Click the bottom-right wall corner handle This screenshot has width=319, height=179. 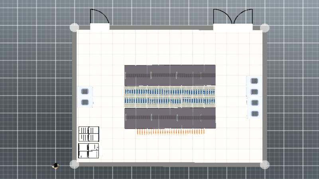(265, 164)
